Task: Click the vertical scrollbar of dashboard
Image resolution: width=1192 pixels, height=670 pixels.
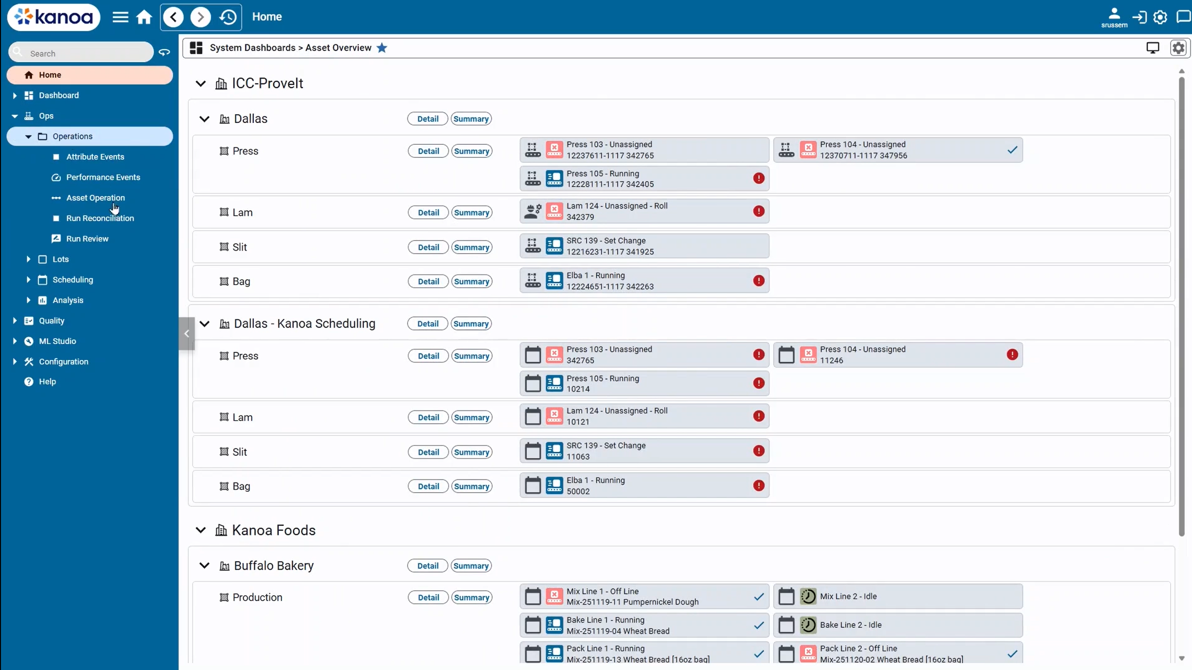Action: (x=1181, y=306)
